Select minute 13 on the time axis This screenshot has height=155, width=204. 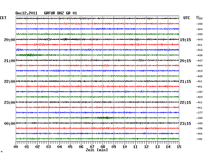[x=157, y=147]
